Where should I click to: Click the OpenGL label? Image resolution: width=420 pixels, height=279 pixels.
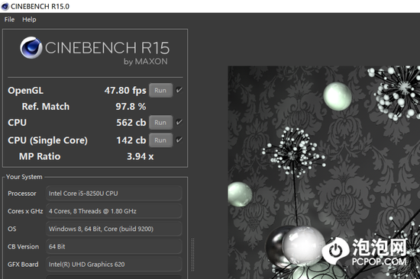point(25,91)
